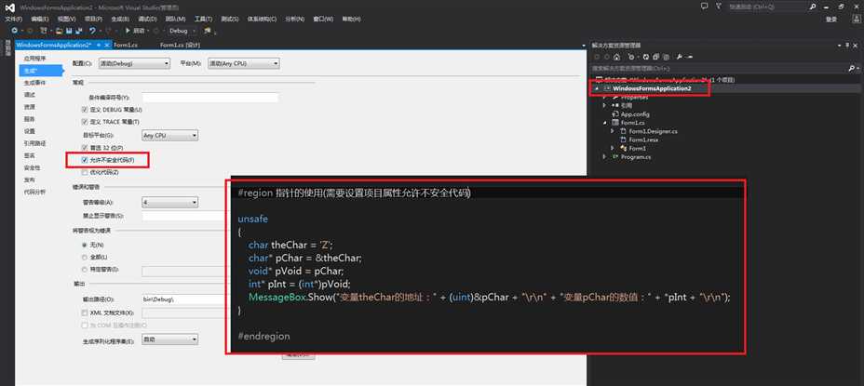Open the 调试(D) menu
Image resolution: width=864 pixels, height=386 pixels.
click(147, 20)
